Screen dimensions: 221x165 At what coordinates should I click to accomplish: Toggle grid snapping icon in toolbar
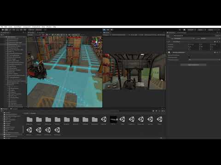coord(45,30)
